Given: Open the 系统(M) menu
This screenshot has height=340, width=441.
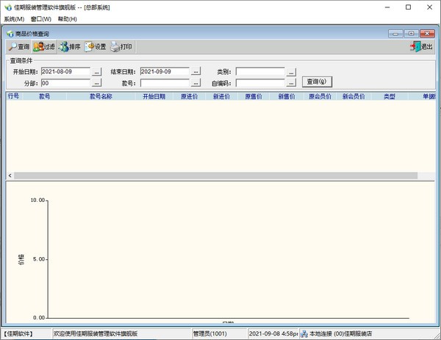Looking at the screenshot, I should pos(14,18).
